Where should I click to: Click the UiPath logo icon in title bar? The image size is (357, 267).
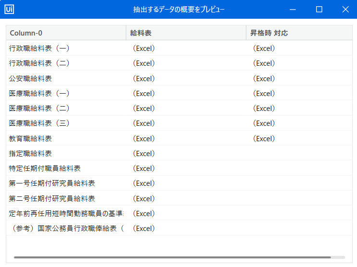pyautogui.click(x=9, y=9)
